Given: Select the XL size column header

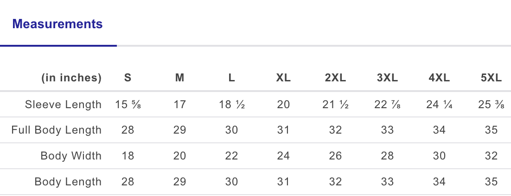Looking at the screenshot, I should tap(283, 78).
